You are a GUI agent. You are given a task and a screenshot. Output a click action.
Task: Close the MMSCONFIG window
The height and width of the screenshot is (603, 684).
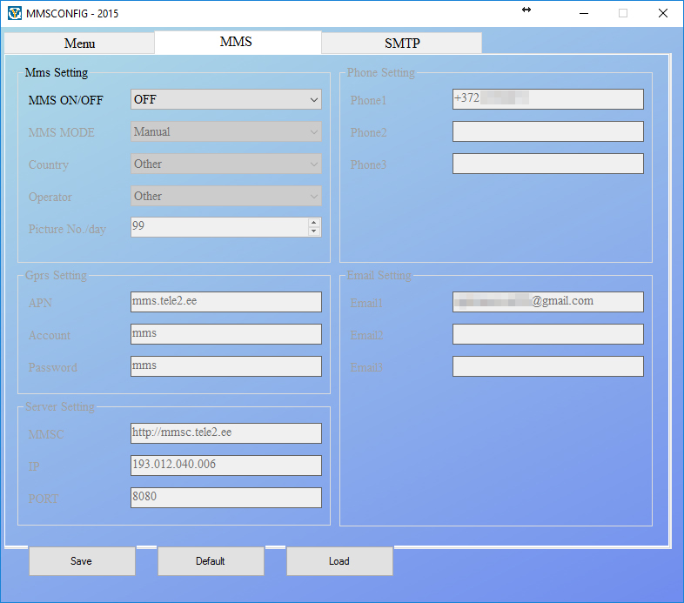click(x=663, y=13)
